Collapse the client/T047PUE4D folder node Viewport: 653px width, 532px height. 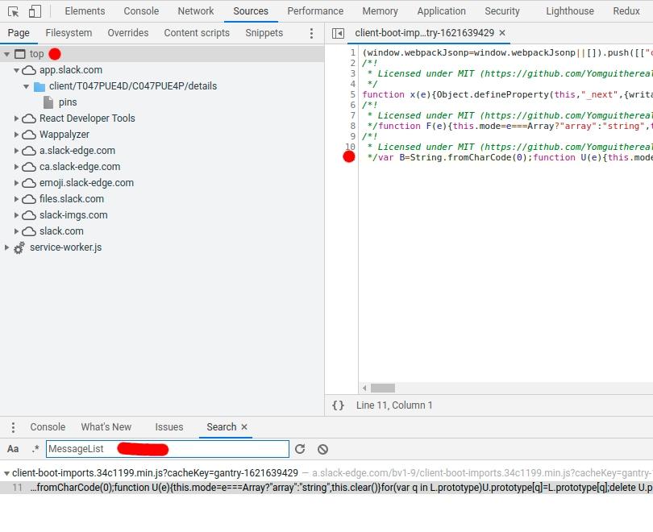(27, 86)
